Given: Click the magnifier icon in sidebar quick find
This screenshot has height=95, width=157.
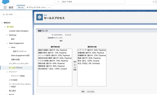Looking at the screenshot, I should 4,15.
